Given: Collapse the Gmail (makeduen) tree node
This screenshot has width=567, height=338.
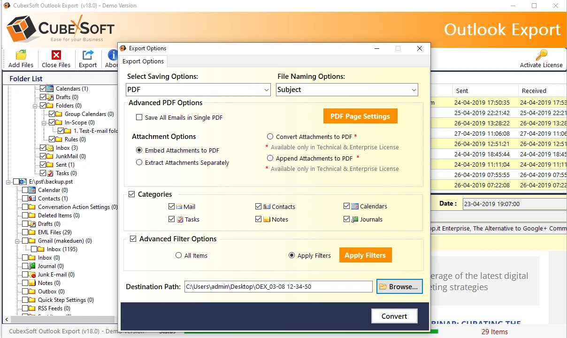Looking at the screenshot, I should (x=17, y=241).
